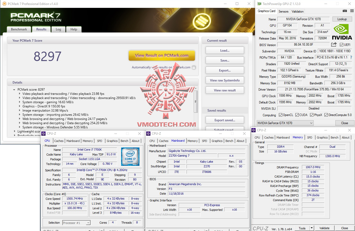355x231 pixels.
Task: Toggle the PhysX checkbox
Action: coord(312,115)
